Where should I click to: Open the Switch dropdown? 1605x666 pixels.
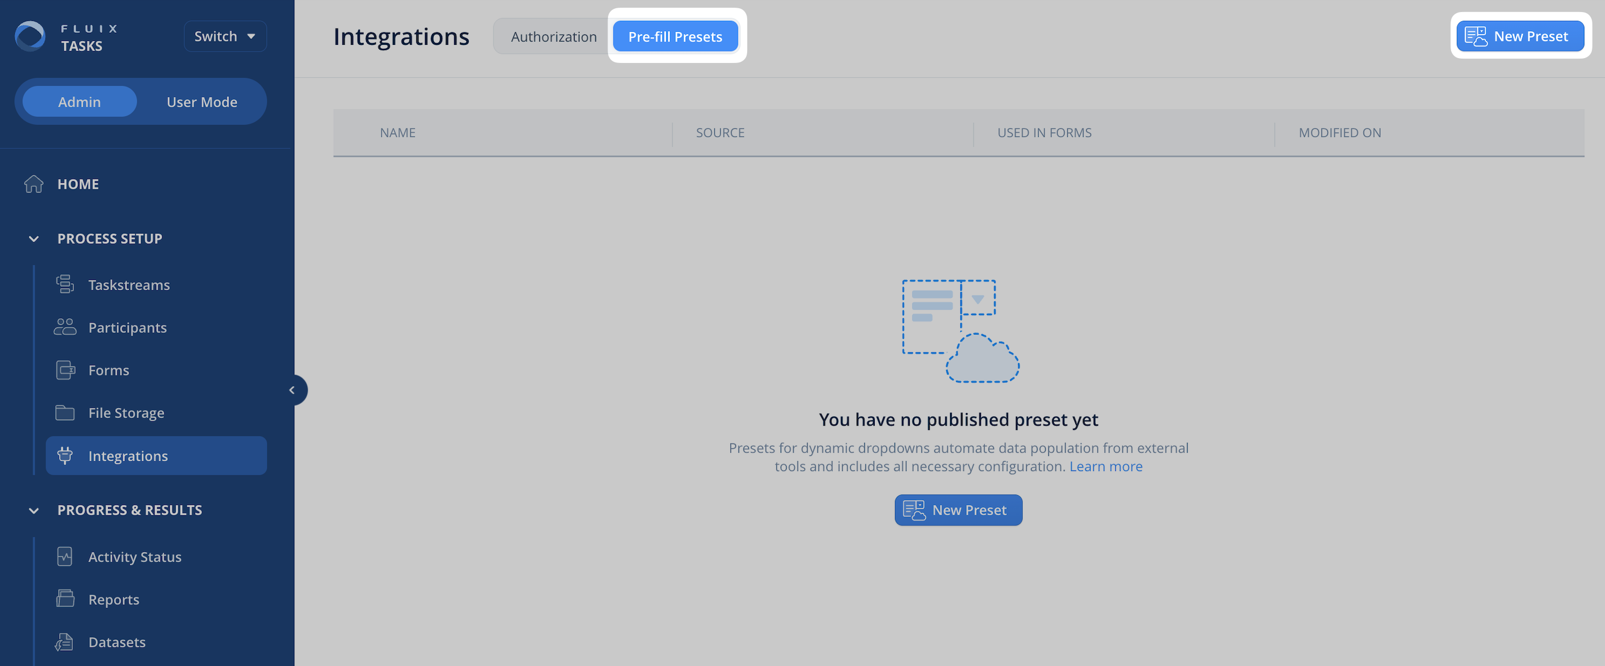(225, 36)
